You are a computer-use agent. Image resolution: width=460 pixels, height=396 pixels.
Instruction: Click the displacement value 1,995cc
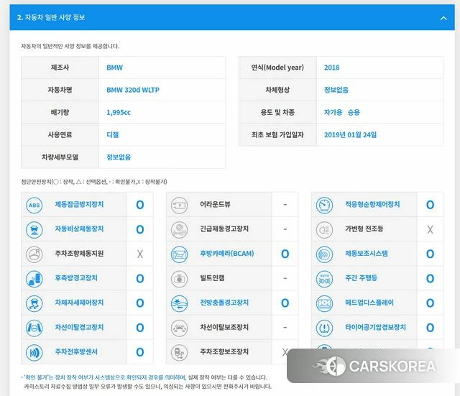click(x=119, y=113)
